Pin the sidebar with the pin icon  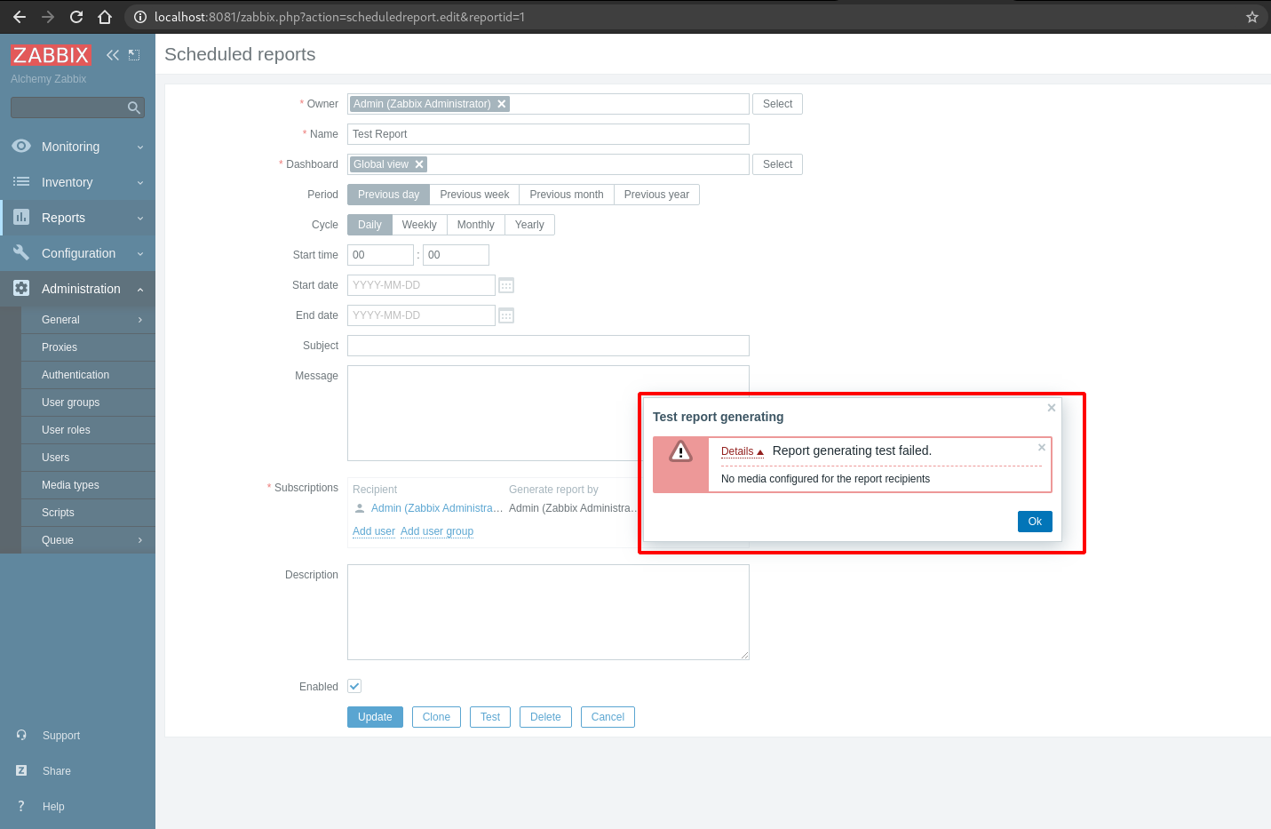tap(133, 54)
